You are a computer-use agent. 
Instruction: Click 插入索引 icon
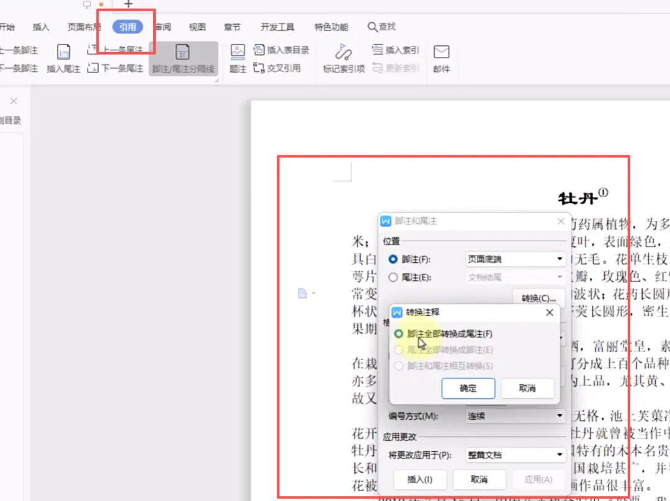point(377,50)
